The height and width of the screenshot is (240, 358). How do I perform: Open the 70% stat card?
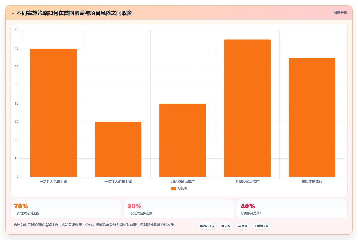click(66, 209)
